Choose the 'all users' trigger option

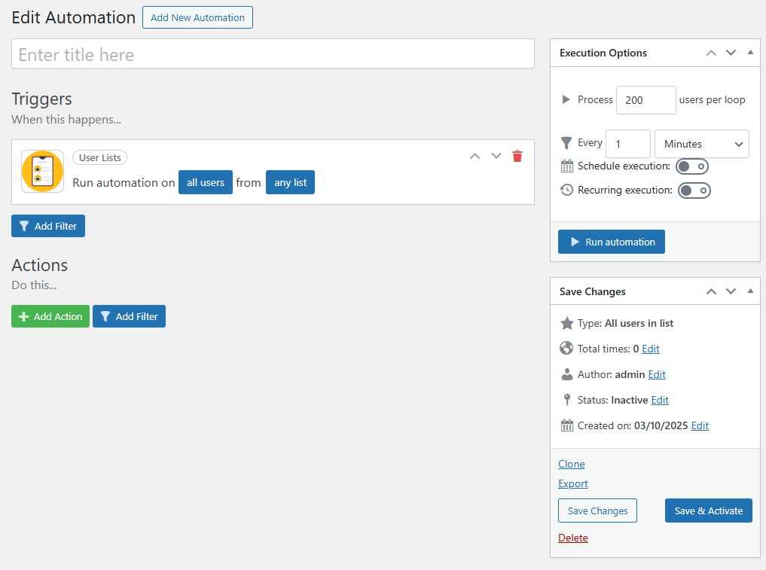point(206,182)
